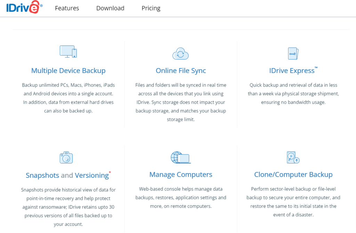Click the IDrive Express drive icon

click(293, 54)
